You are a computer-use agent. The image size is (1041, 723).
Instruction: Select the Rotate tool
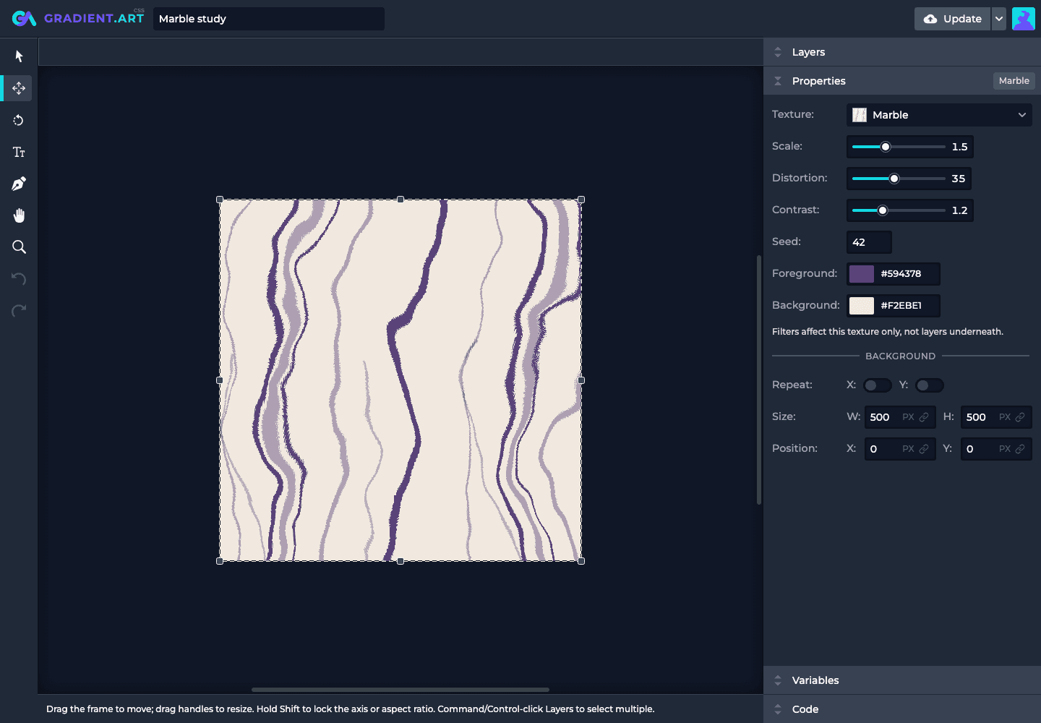19,120
